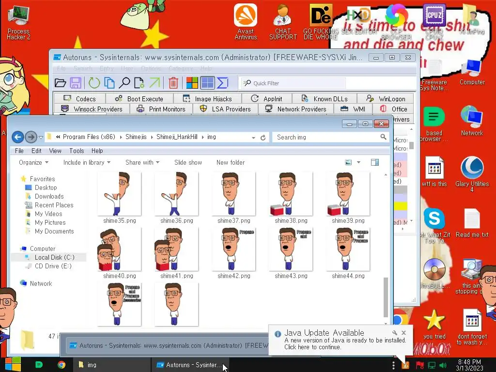Image resolution: width=496 pixels, height=372 pixels.
Task: Click the Explorer Back arrow button
Action: click(x=18, y=137)
